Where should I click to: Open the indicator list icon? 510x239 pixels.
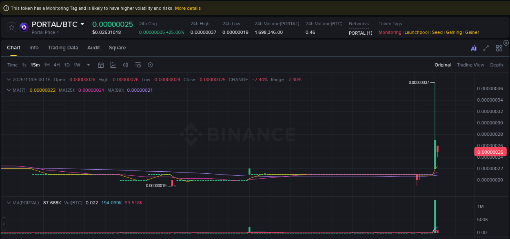137,65
